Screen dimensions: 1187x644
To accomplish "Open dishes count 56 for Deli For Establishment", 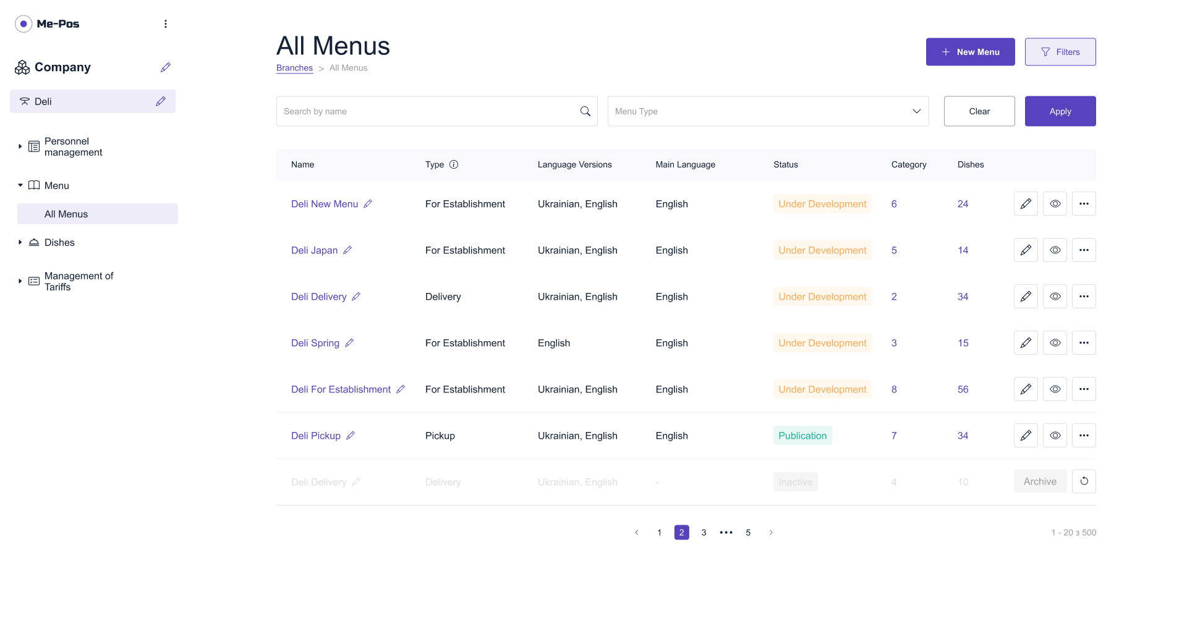I will click(x=963, y=389).
